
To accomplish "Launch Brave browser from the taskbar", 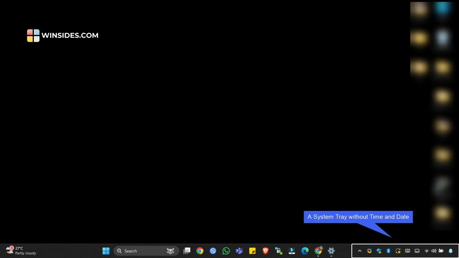I will pos(266,251).
